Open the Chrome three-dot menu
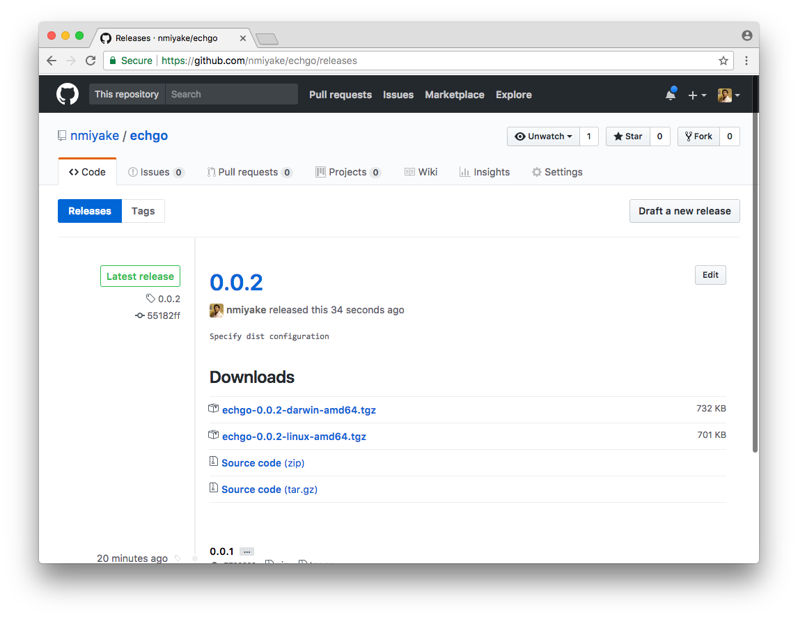798x619 pixels. coord(746,61)
